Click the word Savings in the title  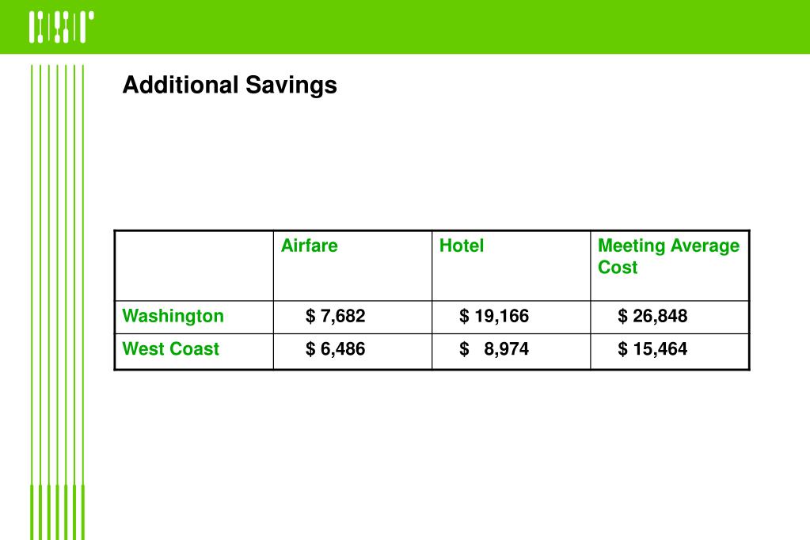(291, 86)
